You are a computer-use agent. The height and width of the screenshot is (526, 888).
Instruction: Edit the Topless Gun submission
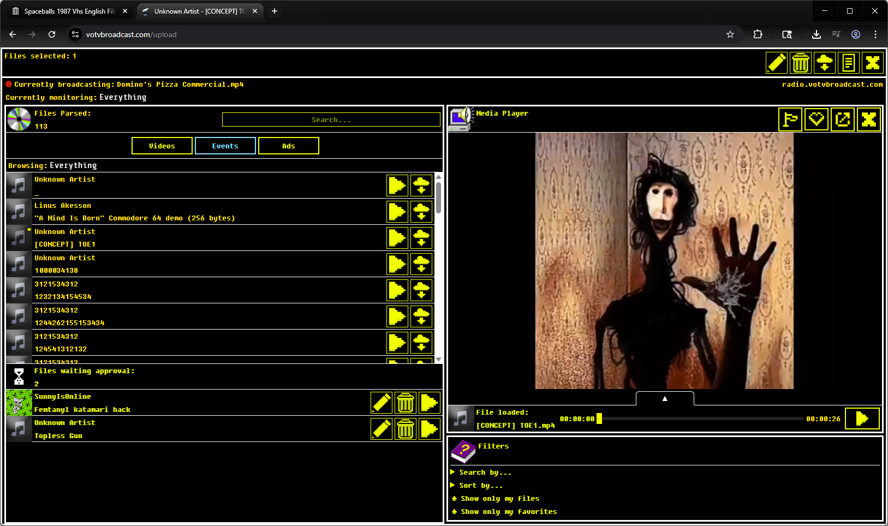382,429
